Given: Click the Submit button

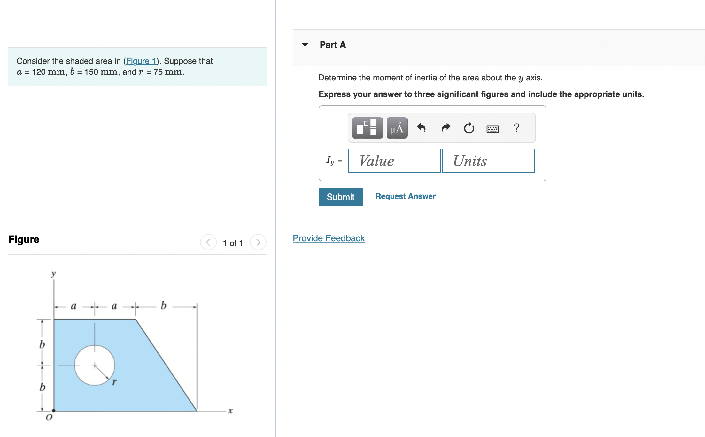Looking at the screenshot, I should pyautogui.click(x=340, y=197).
